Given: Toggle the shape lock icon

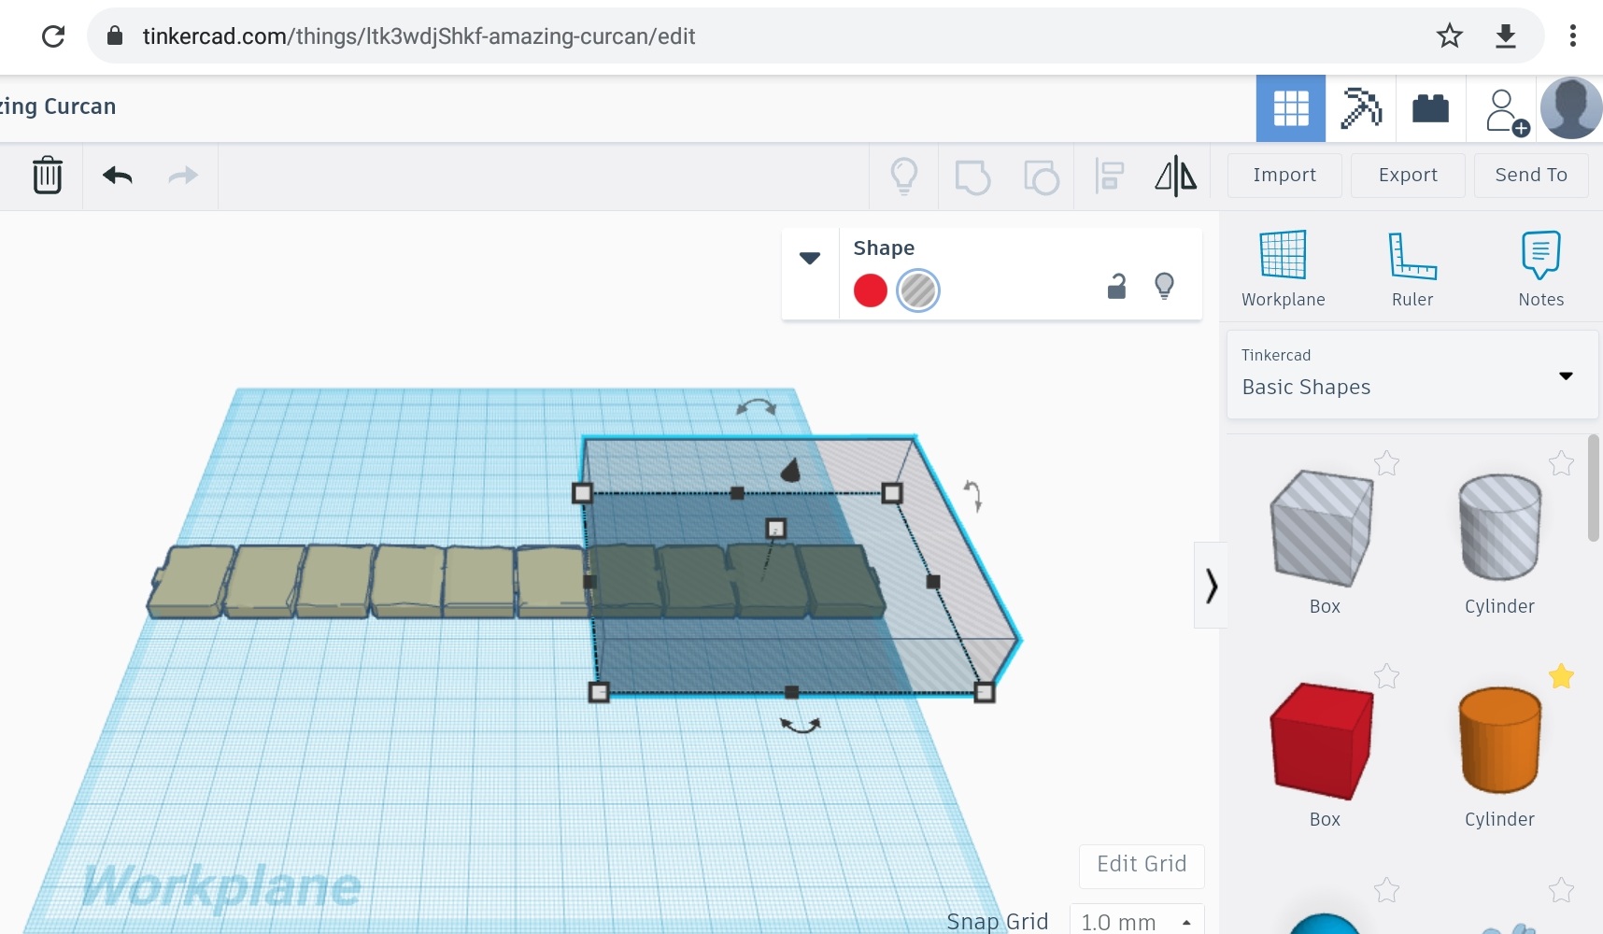Looking at the screenshot, I should click(1116, 287).
